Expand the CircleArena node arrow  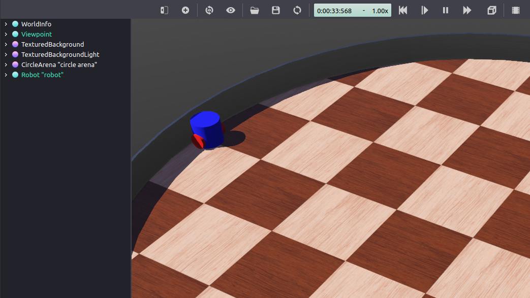(x=6, y=64)
